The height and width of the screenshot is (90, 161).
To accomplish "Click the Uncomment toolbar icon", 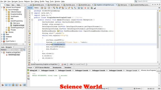I will pos(95,8).
